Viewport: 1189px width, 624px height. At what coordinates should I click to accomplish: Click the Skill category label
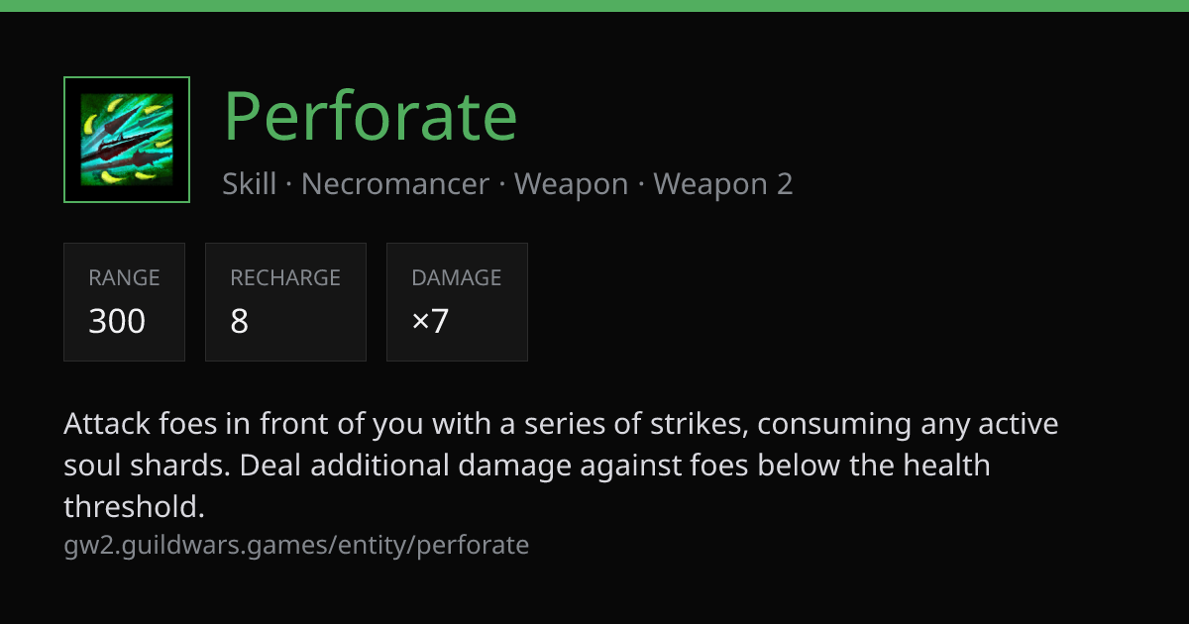[x=250, y=184]
